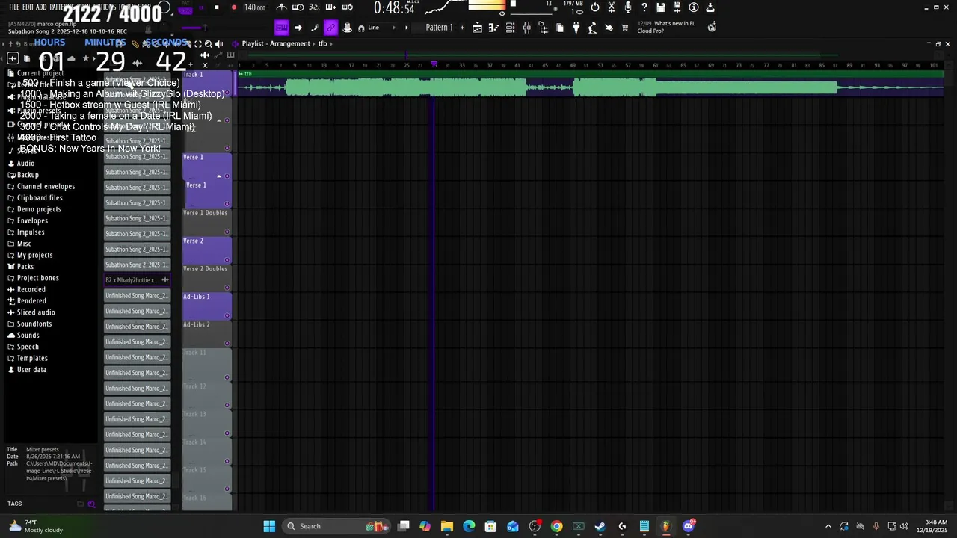Viewport: 957px width, 538px height.
Task: Click the plus button next to Pattern 1
Action: coord(462,28)
